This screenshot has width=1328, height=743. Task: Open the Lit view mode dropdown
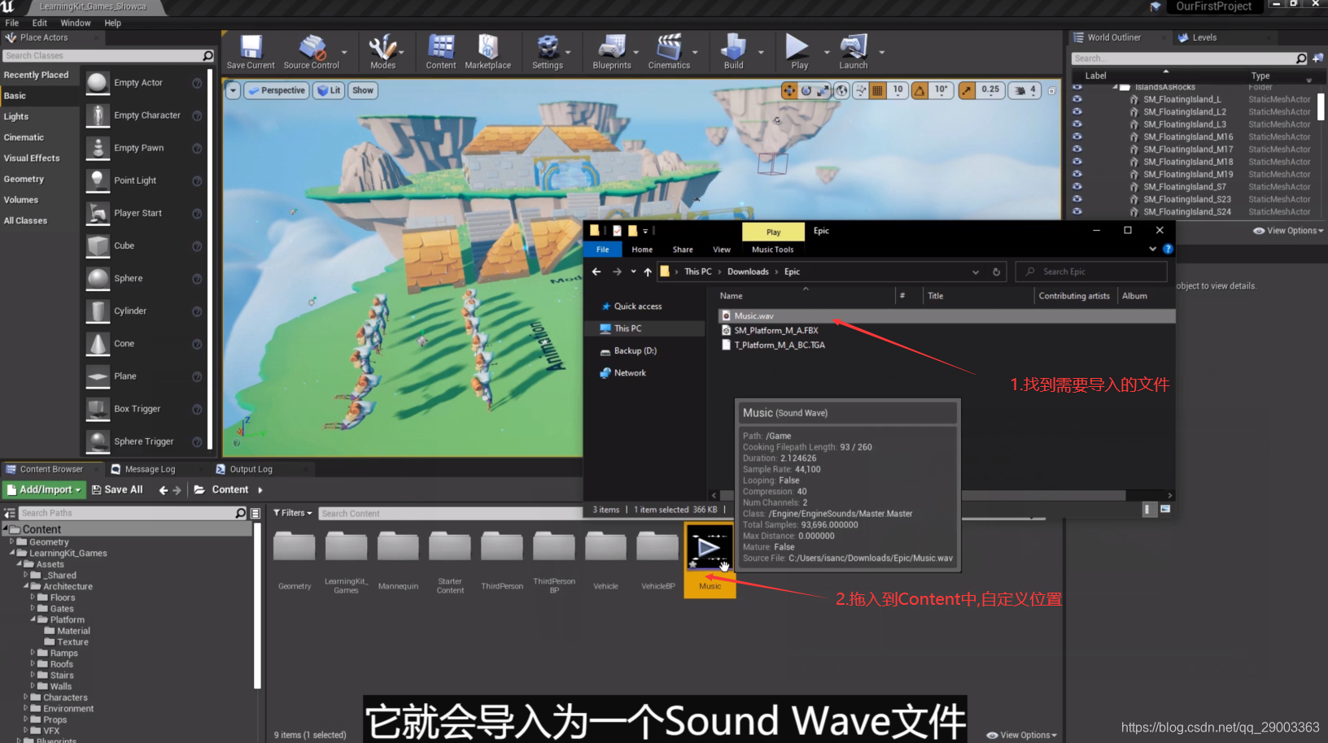329,90
